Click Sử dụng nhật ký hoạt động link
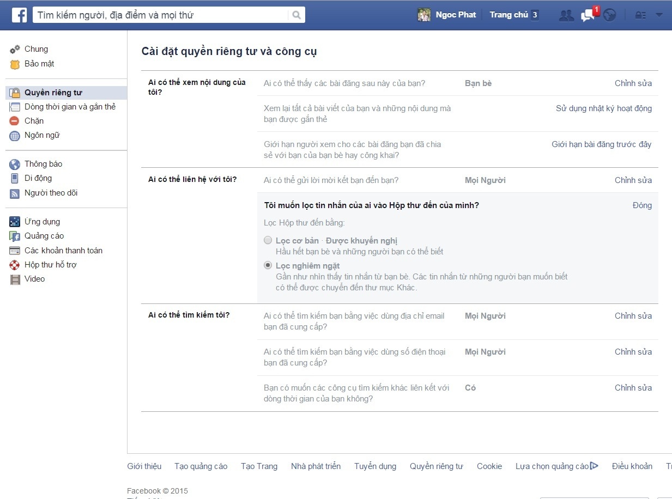672x499 pixels. pos(603,108)
